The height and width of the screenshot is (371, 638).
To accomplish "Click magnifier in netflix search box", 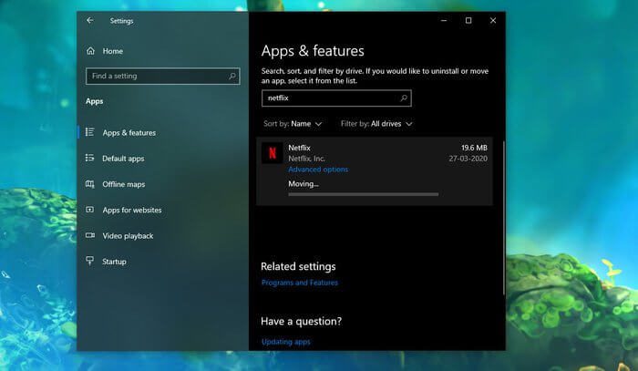I will coord(404,98).
